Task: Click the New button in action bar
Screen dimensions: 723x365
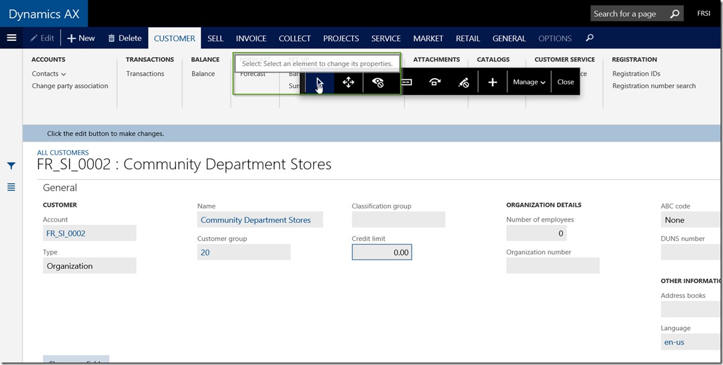Action: point(81,38)
